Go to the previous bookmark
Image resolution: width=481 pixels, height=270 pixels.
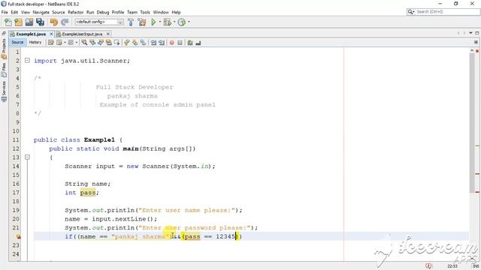coord(127,43)
